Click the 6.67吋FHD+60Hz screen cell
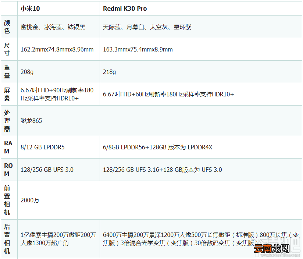Image resolution: width=303 pixels, height=259 pixels. (x=201, y=94)
